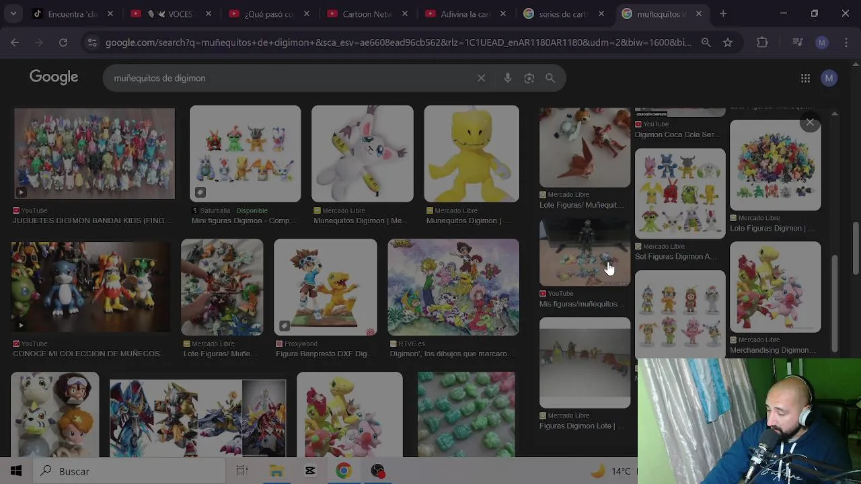
Task: Submit search with magnifier icon
Action: tap(550, 78)
